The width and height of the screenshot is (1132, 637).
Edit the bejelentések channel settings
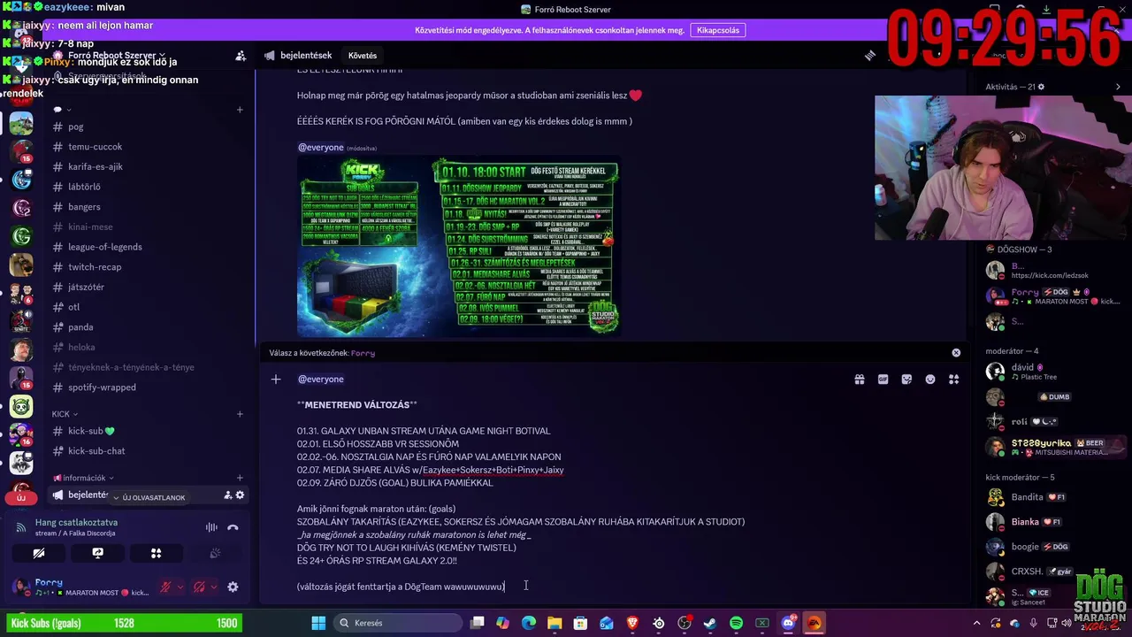click(x=240, y=495)
